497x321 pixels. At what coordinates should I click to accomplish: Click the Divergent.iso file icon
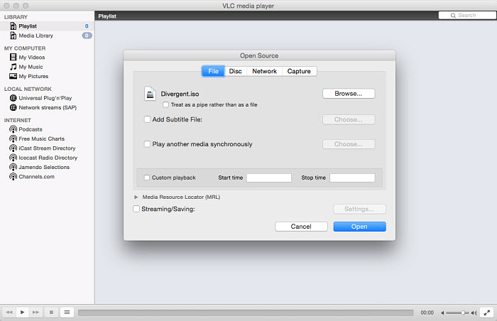point(150,94)
